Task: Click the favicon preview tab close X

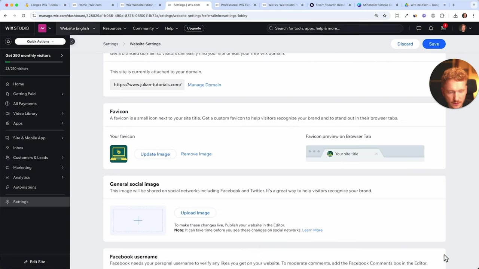Action: [376, 154]
